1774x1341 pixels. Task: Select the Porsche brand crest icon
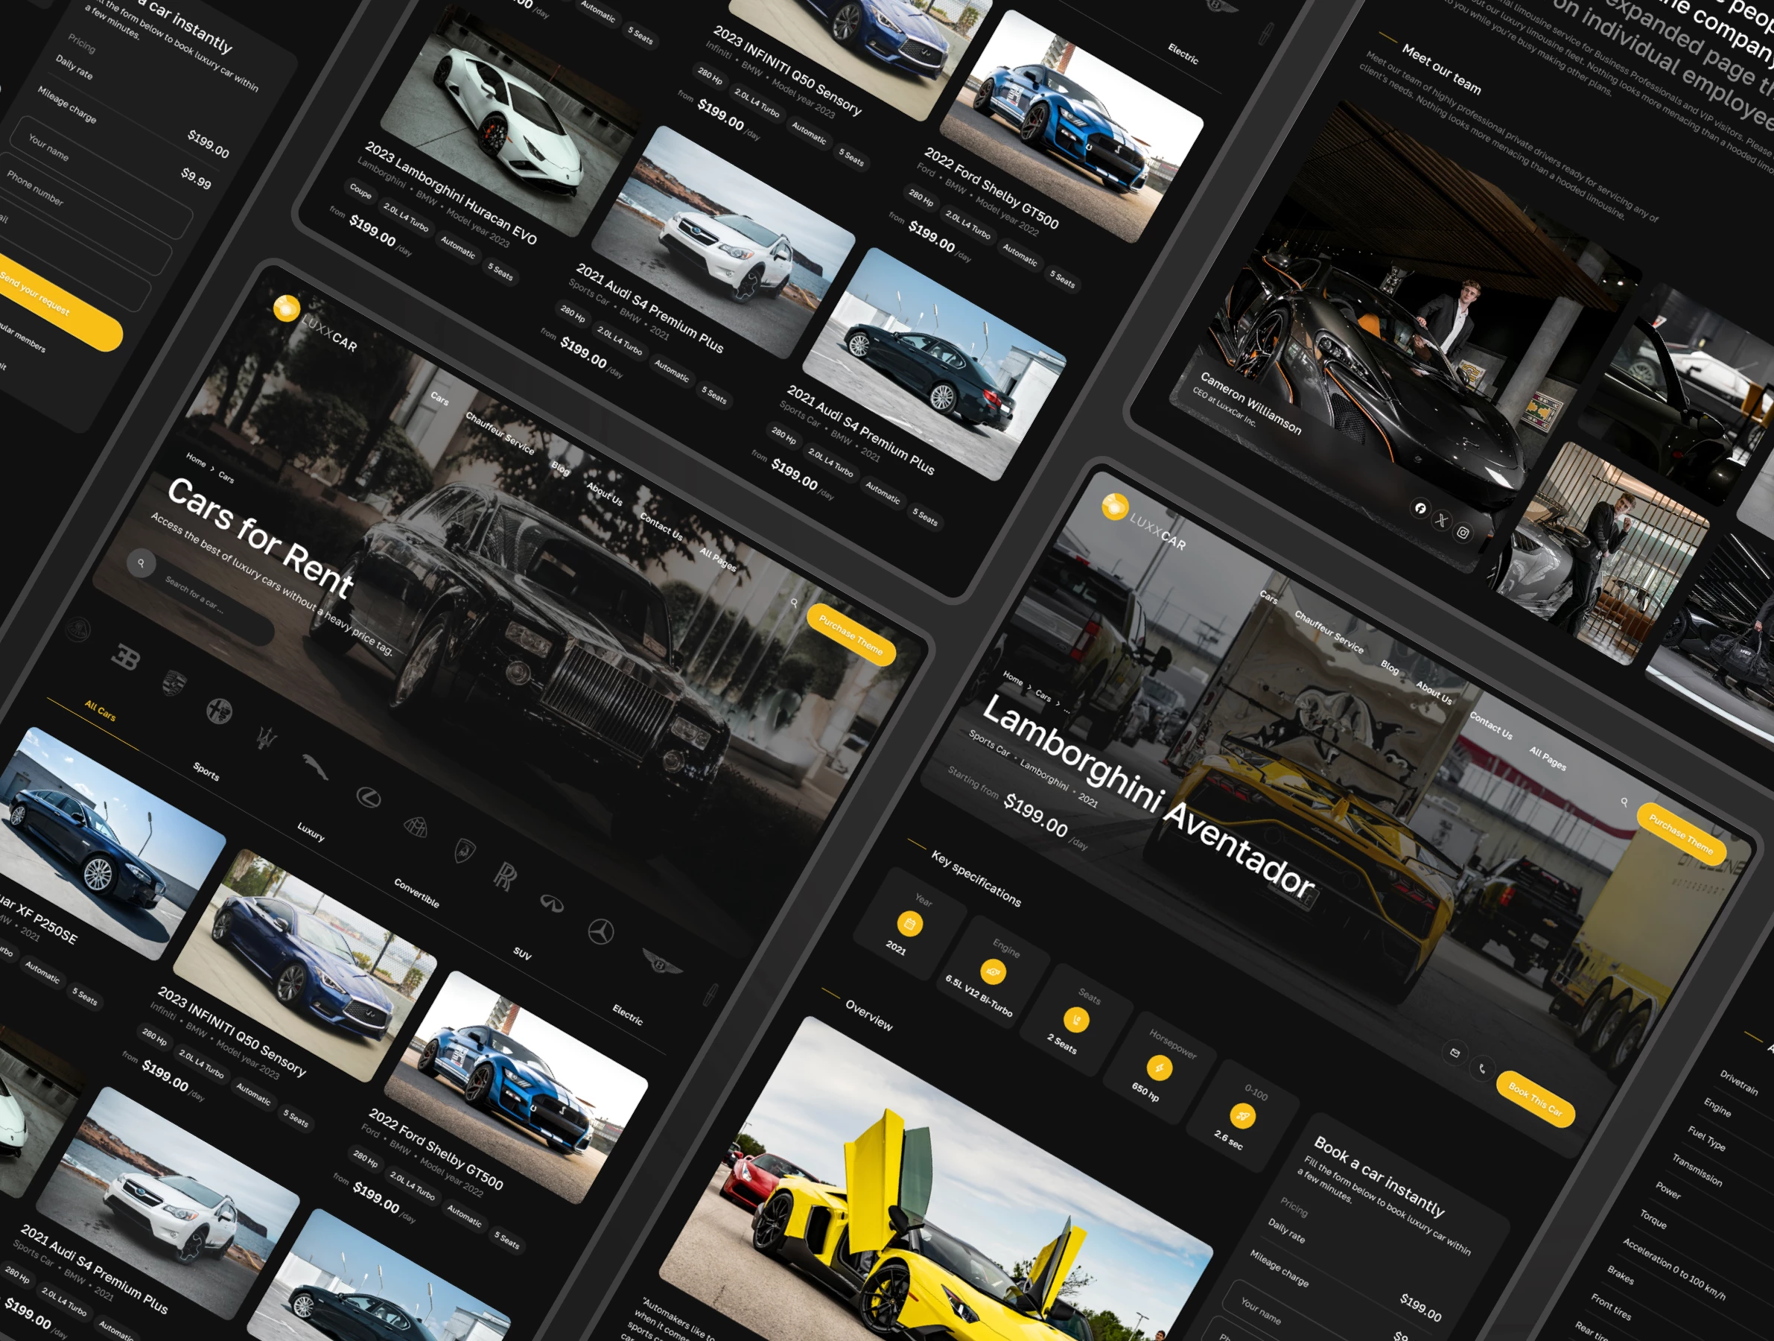tap(174, 682)
